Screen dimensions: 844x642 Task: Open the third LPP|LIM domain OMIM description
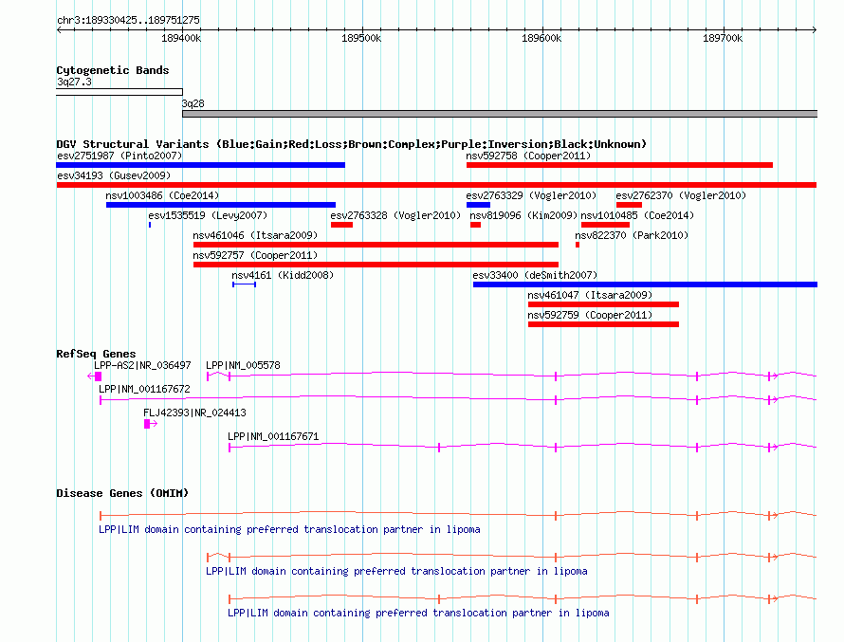(x=418, y=613)
